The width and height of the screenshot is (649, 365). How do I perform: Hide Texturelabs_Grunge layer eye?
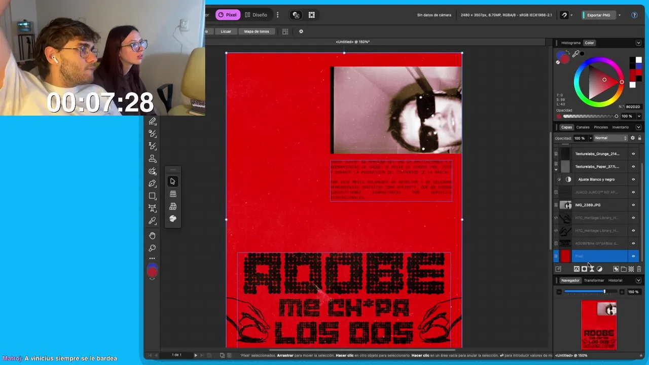pos(633,154)
